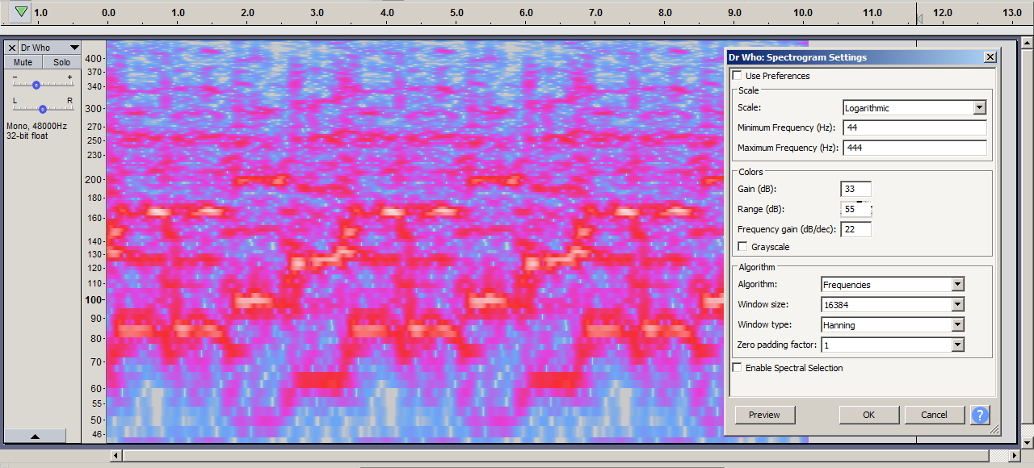Enable the Use Preferences checkbox
This screenshot has width=1034, height=468.
point(737,75)
